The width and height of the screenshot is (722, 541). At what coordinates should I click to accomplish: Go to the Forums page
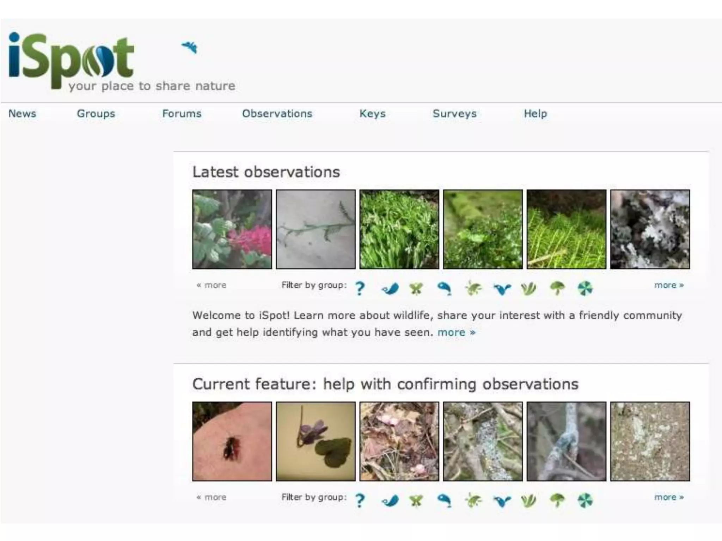182,113
